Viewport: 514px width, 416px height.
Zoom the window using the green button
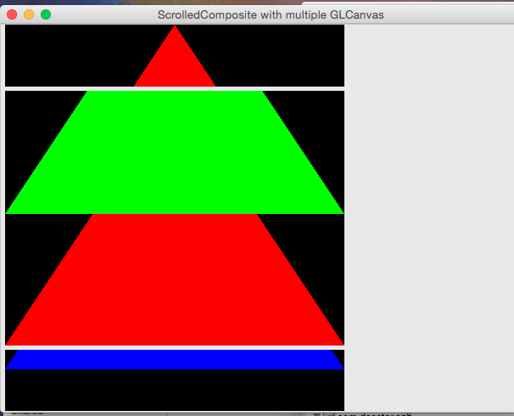click(46, 14)
